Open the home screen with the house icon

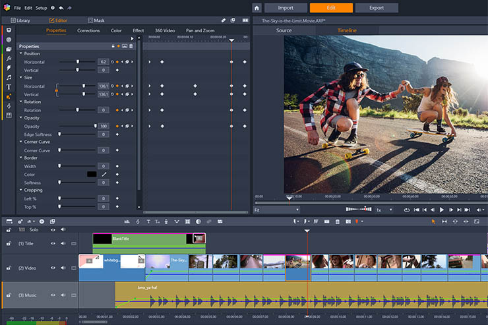pyautogui.click(x=257, y=8)
